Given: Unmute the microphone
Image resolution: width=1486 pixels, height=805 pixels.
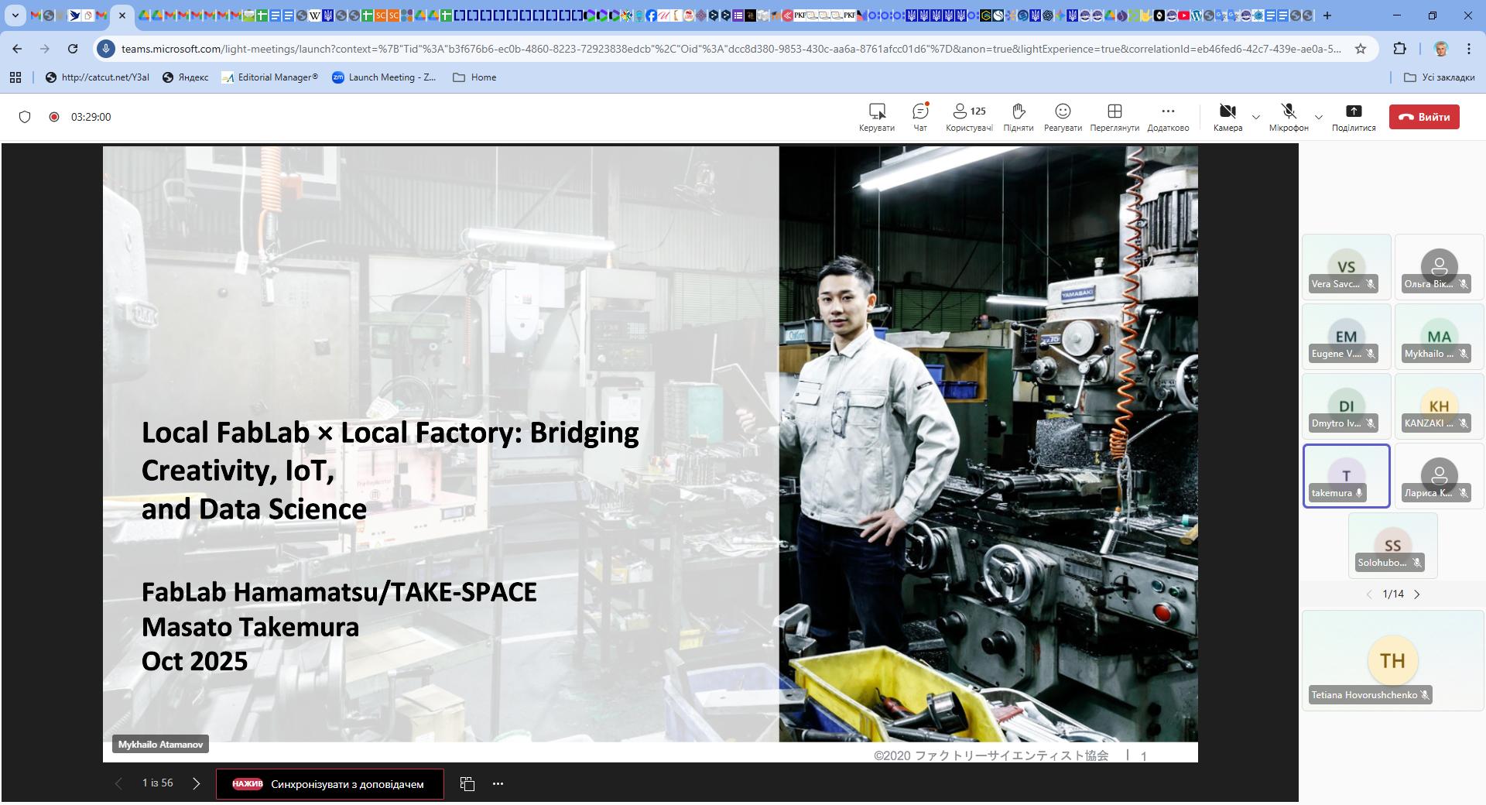Looking at the screenshot, I should coord(1288,111).
